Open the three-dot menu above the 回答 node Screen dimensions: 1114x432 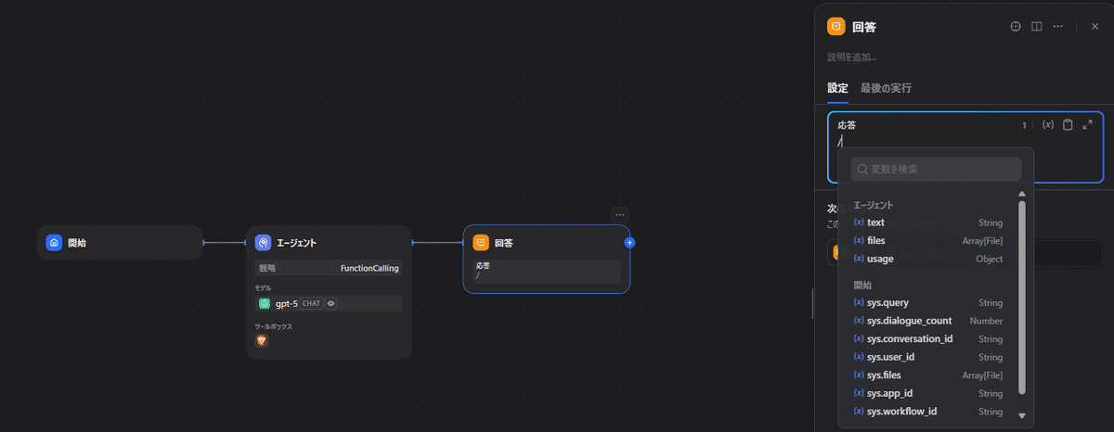tap(620, 214)
